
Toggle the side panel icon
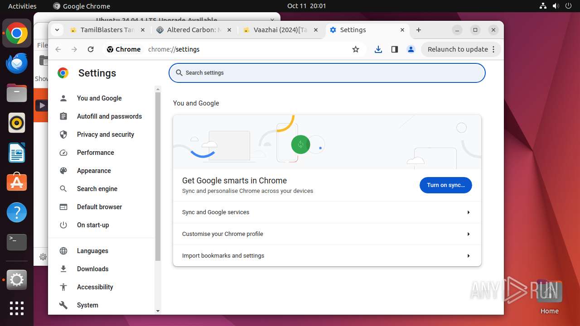(x=395, y=49)
